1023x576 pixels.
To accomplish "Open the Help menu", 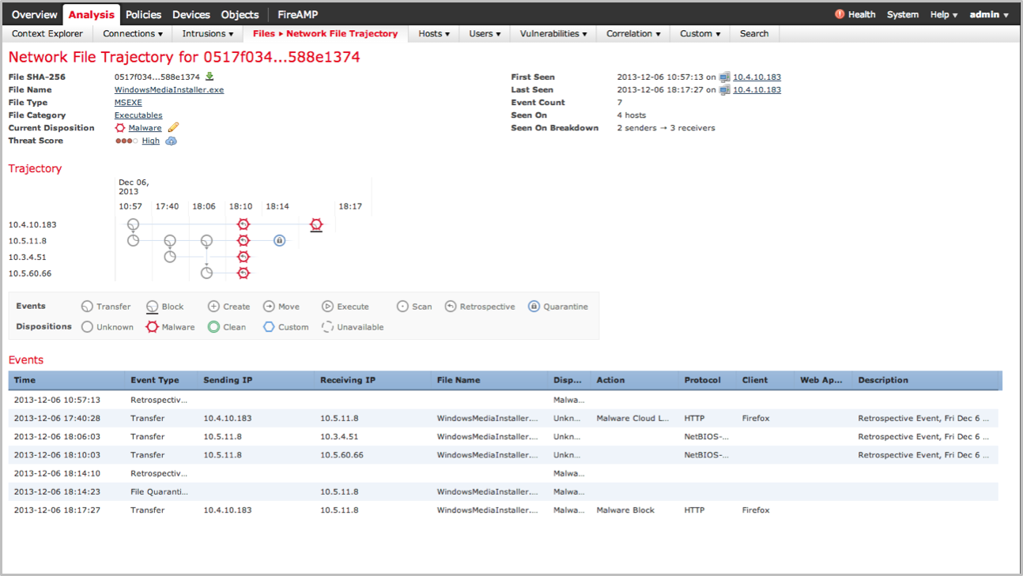I will pyautogui.click(x=944, y=14).
